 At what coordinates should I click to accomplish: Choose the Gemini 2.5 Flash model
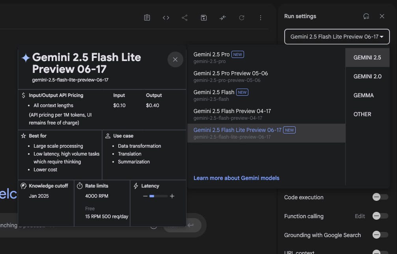pyautogui.click(x=266, y=95)
